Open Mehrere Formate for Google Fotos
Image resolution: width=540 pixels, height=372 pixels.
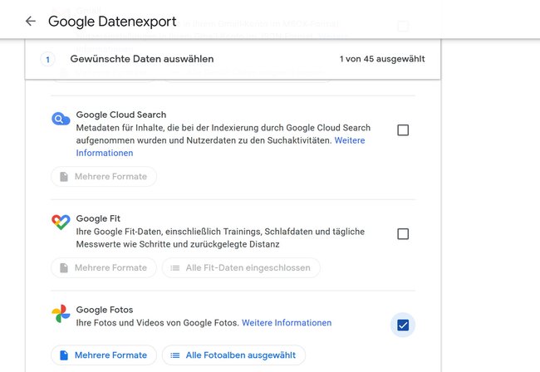pos(104,355)
